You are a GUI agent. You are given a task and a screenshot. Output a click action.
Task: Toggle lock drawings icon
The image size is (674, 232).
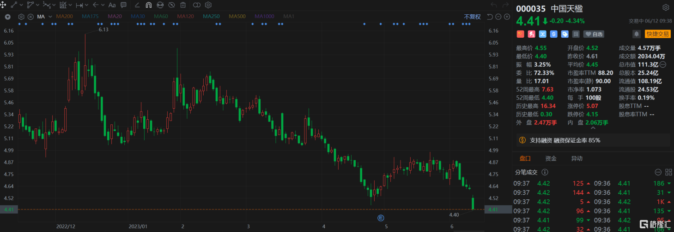160,5
